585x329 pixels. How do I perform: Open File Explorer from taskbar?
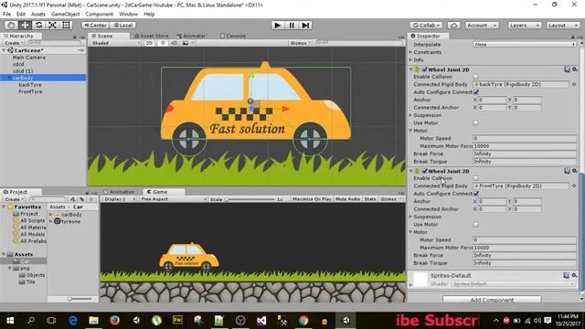click(x=93, y=320)
